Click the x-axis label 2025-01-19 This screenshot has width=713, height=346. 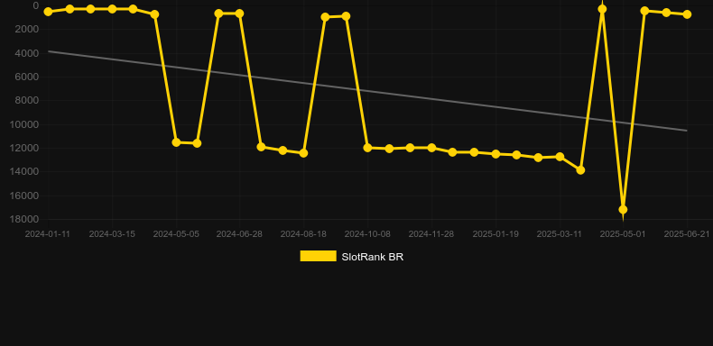(x=495, y=234)
